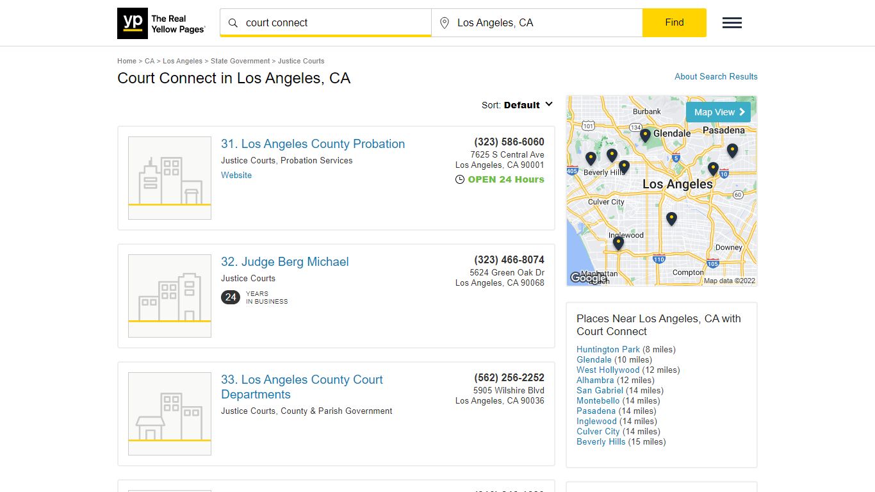Image resolution: width=875 pixels, height=492 pixels.
Task: Open thumbnail for Judge Berg Michael
Action: pos(170,296)
